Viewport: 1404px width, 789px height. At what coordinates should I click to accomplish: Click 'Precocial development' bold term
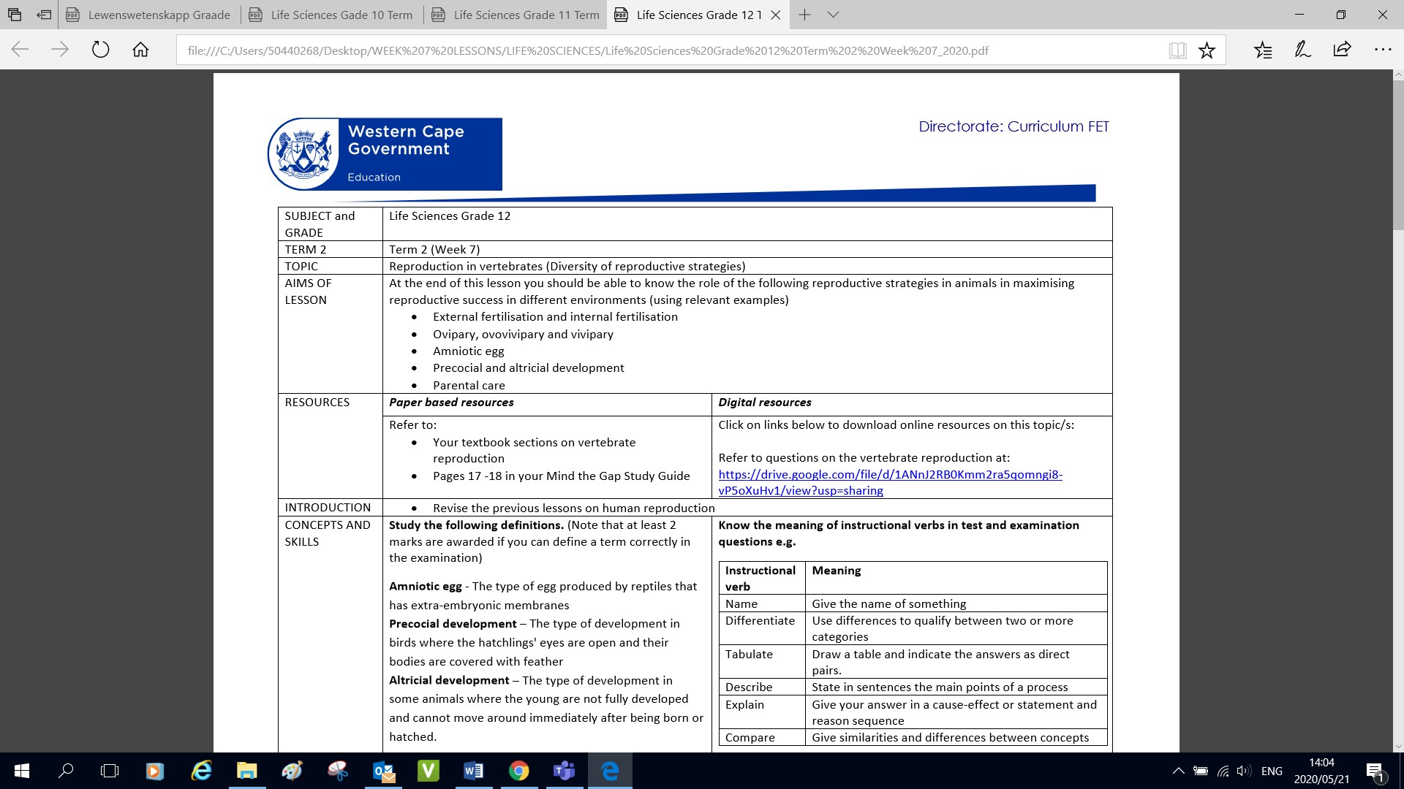pos(453,623)
